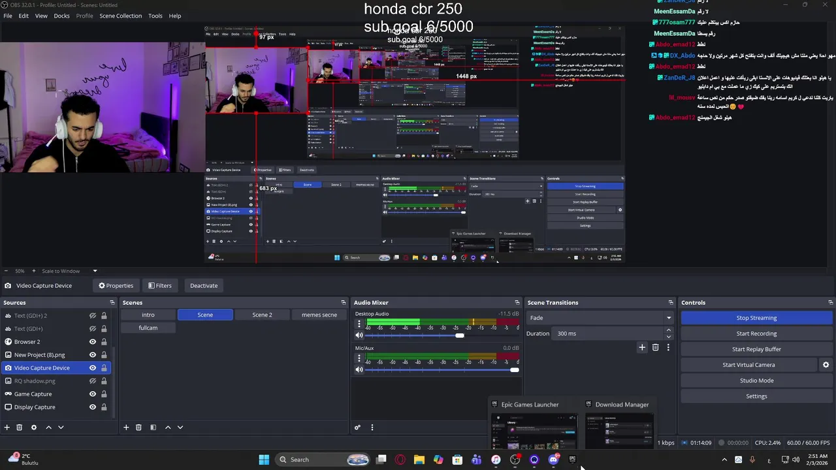
Task: Pop out the Sources dock icon
Action: (112, 302)
